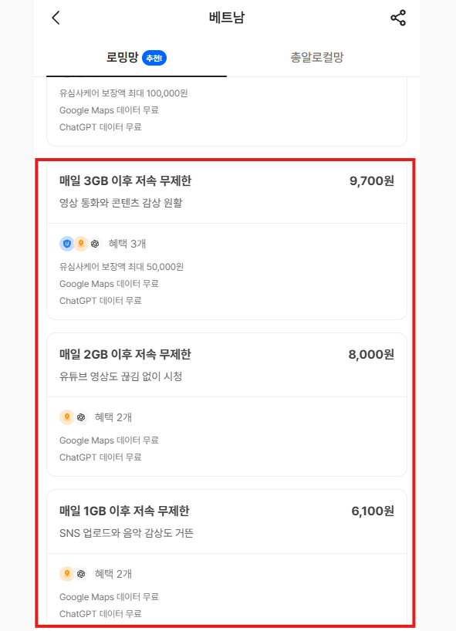Switch to the 총알로컬망 tab
This screenshot has width=456, height=631.
point(317,58)
